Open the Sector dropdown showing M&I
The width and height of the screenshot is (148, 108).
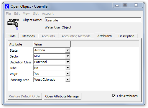68,56
